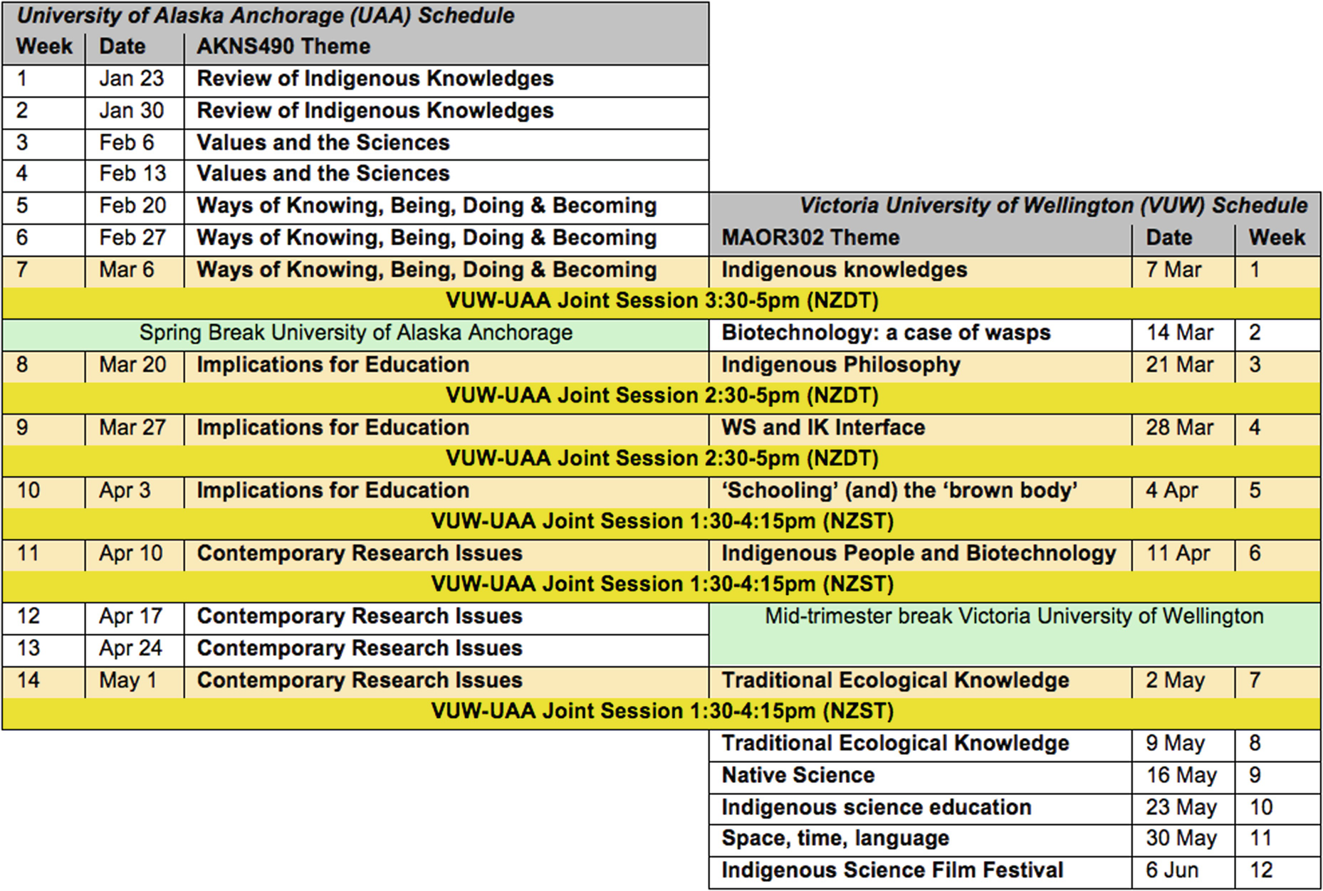Select the 'Mar 20' date cell

pos(134,366)
